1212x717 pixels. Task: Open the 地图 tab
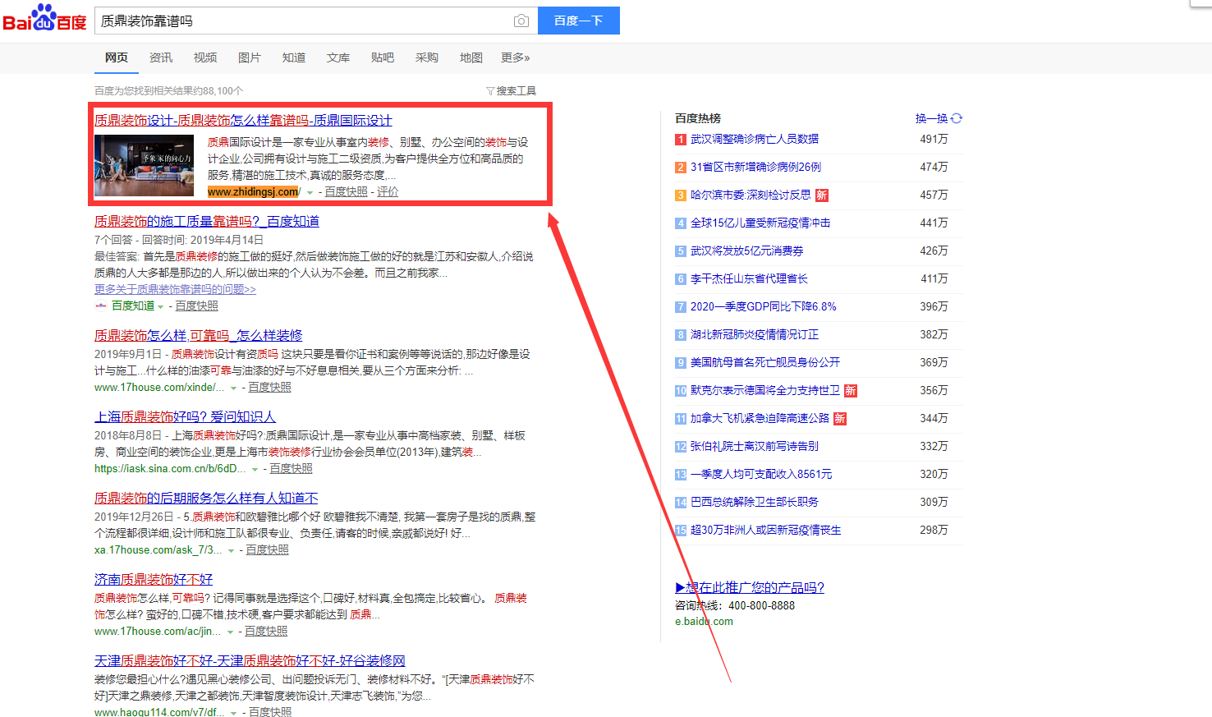471,57
